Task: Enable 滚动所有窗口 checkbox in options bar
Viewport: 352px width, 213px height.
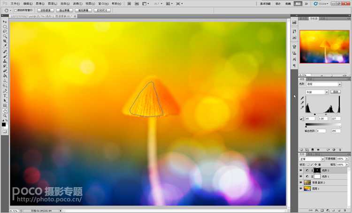Action: pos(15,10)
